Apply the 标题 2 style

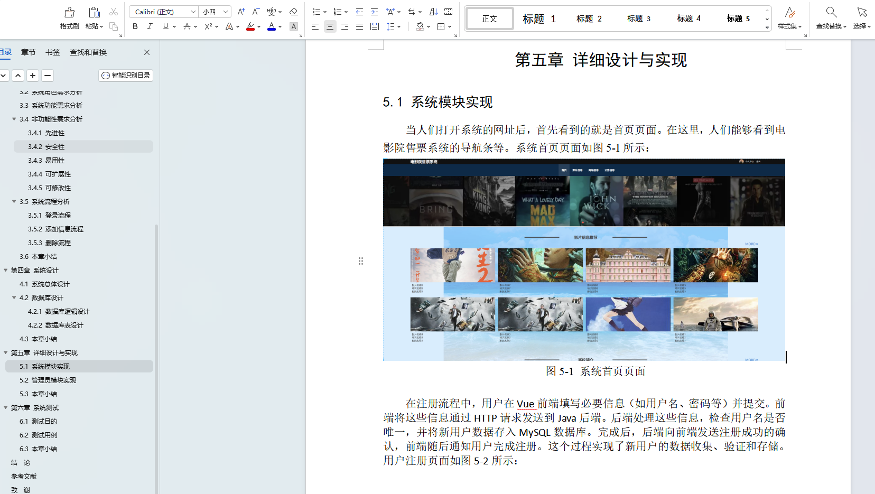589,18
